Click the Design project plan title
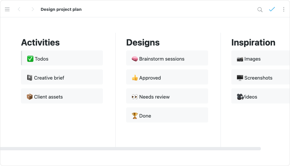The width and height of the screenshot is (290, 166). tap(61, 9)
